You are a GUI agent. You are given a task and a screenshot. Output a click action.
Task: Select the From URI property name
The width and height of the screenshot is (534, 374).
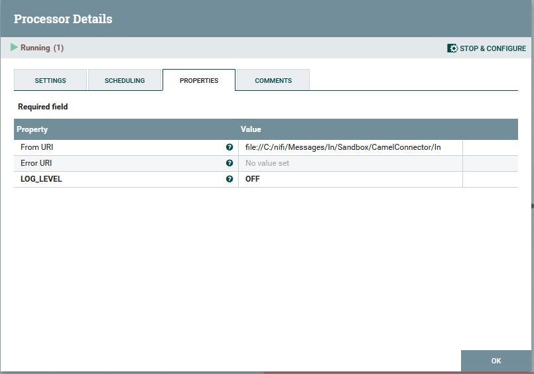pyautogui.click(x=36, y=147)
